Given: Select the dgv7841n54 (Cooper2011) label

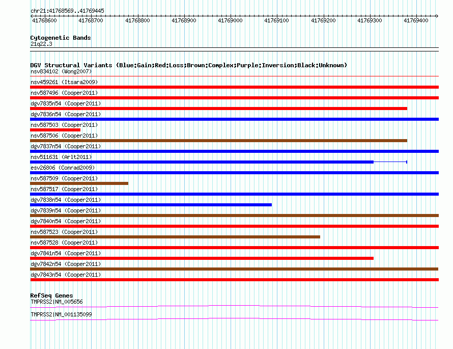Looking at the screenshot, I should click(x=66, y=253).
